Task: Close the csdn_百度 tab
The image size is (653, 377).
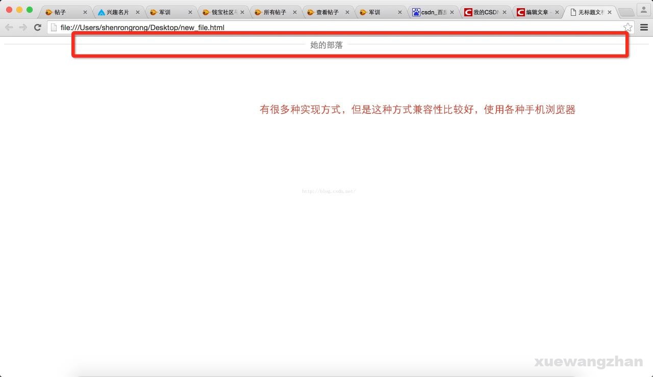Action: click(452, 12)
